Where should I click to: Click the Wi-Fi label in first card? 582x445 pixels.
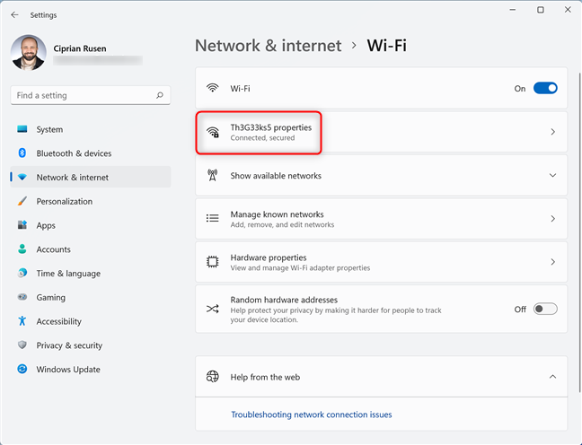tap(240, 89)
